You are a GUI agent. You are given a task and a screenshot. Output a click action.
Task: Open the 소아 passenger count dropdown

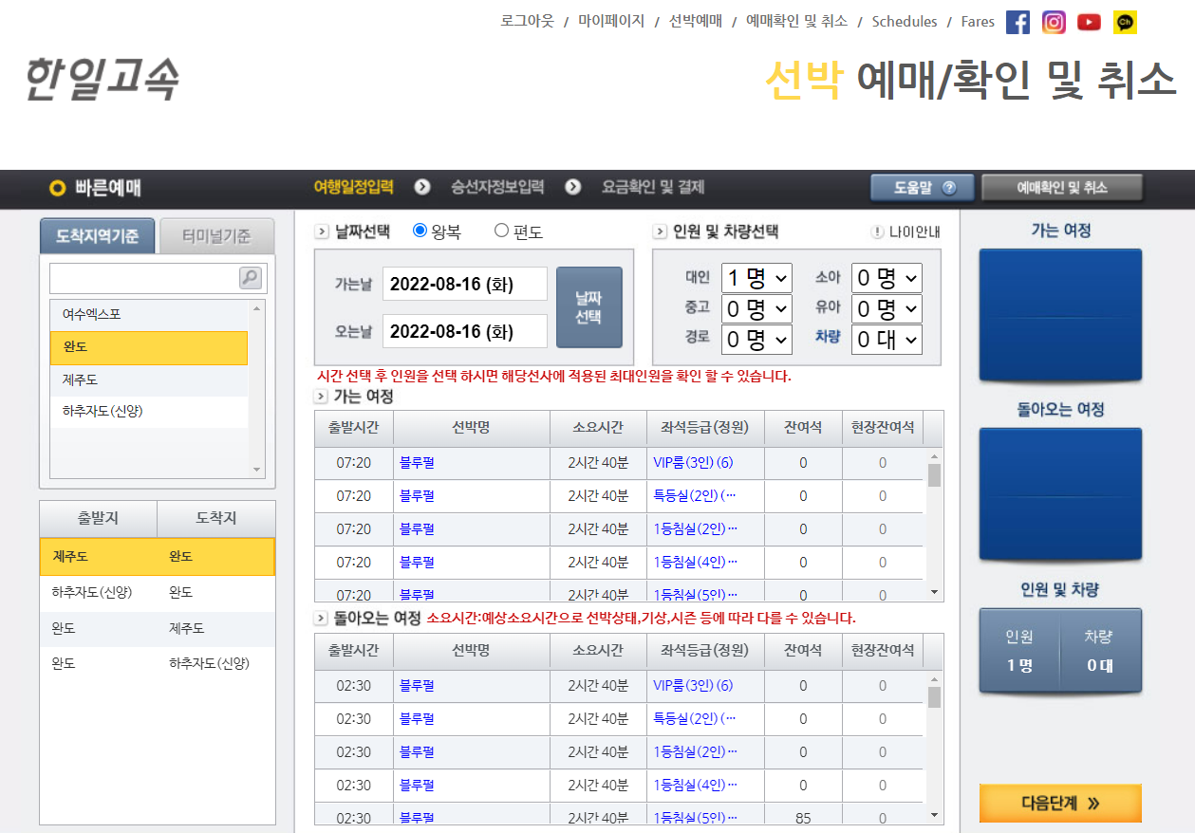pos(887,278)
